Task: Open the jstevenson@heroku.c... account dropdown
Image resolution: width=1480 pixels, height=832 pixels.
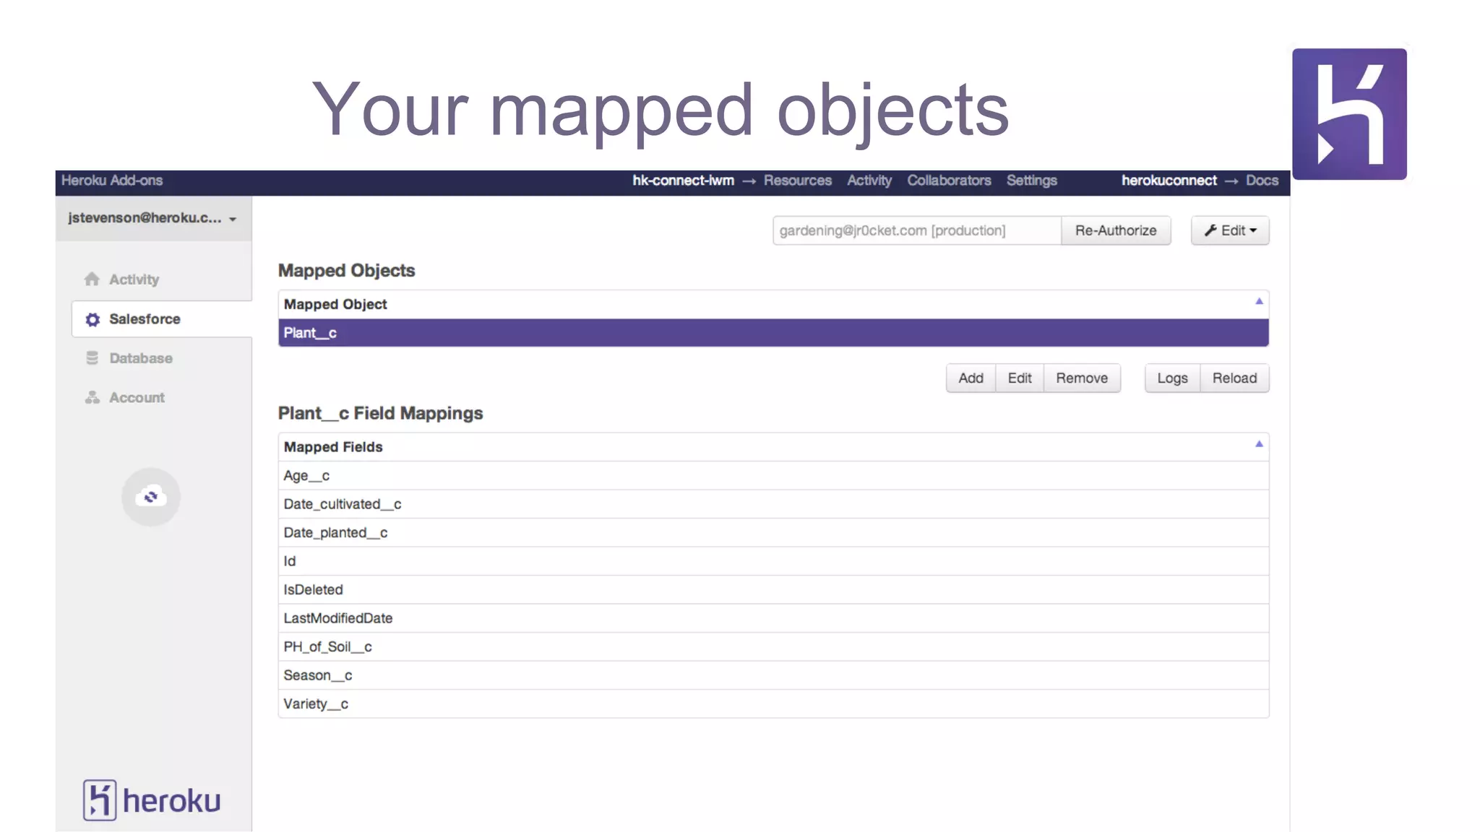Action: point(153,218)
